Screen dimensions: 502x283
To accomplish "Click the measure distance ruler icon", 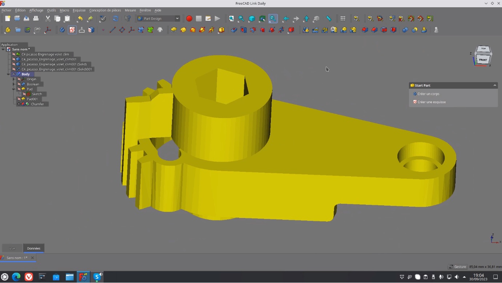I will pos(329,19).
